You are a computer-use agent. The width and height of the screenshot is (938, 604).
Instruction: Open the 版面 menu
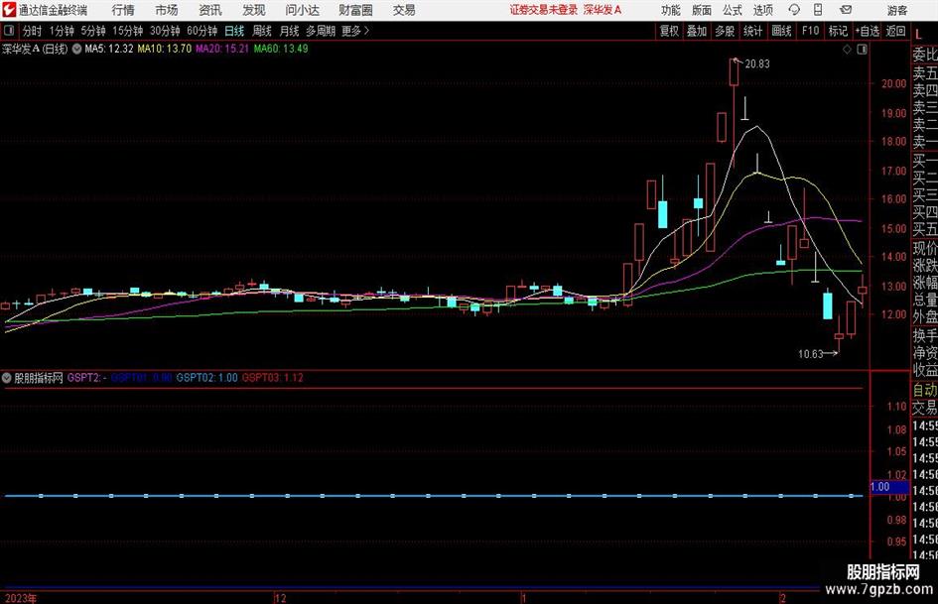(701, 10)
